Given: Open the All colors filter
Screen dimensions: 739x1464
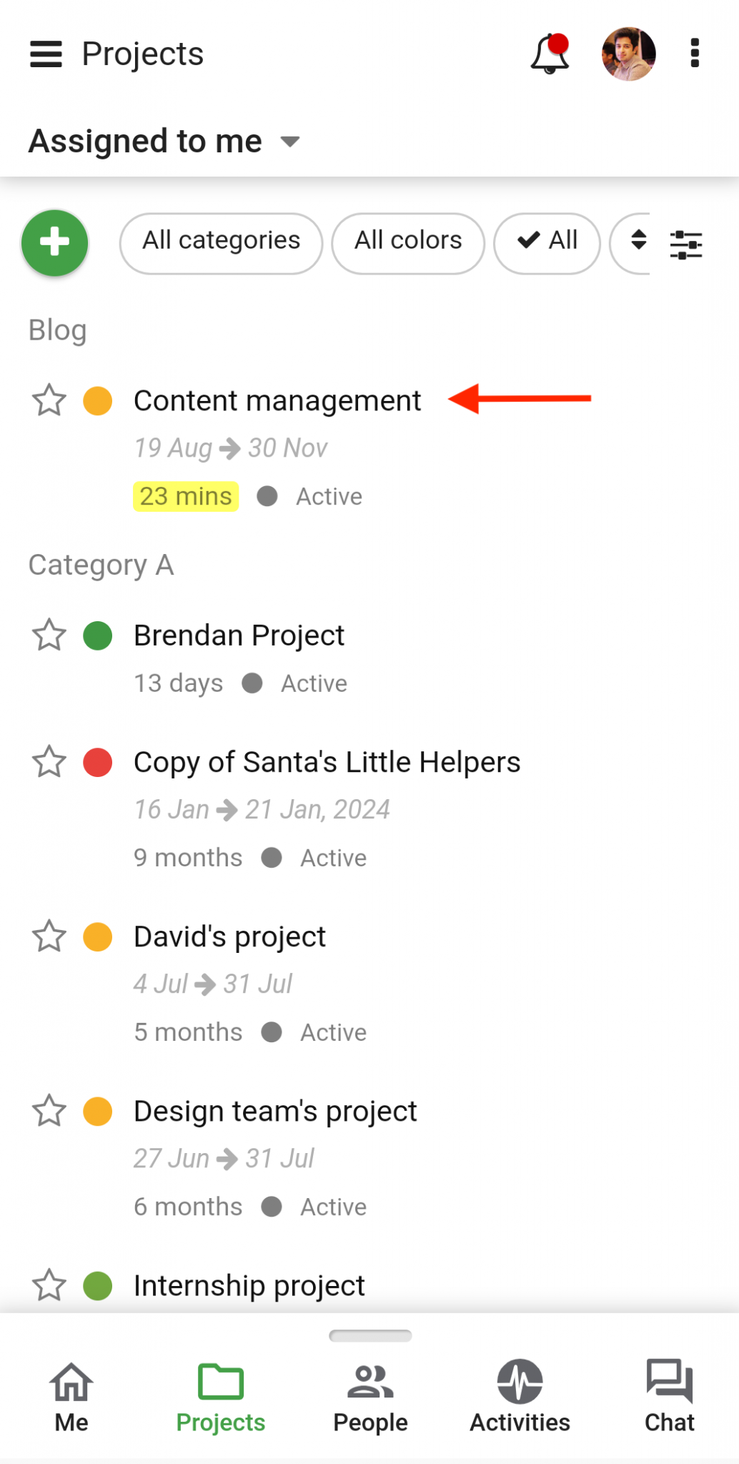Looking at the screenshot, I should 407,243.
